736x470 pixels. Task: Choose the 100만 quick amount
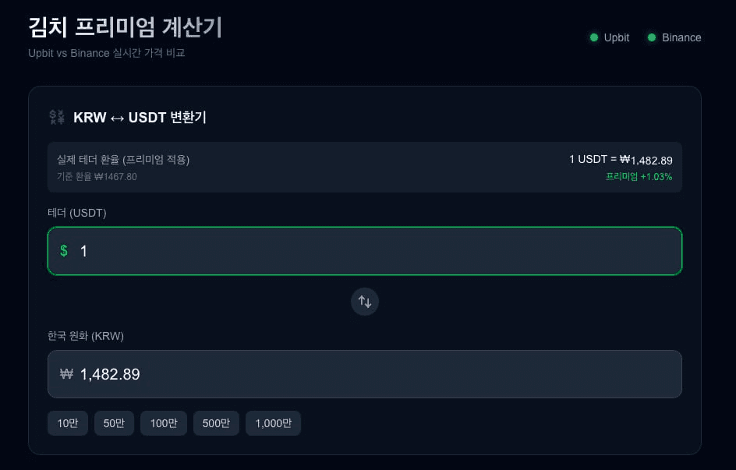(164, 423)
